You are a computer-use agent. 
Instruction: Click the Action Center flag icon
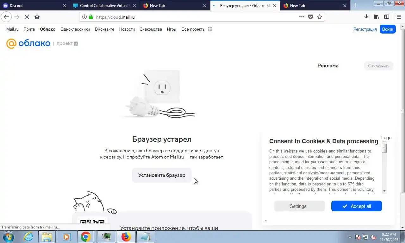click(x=358, y=237)
